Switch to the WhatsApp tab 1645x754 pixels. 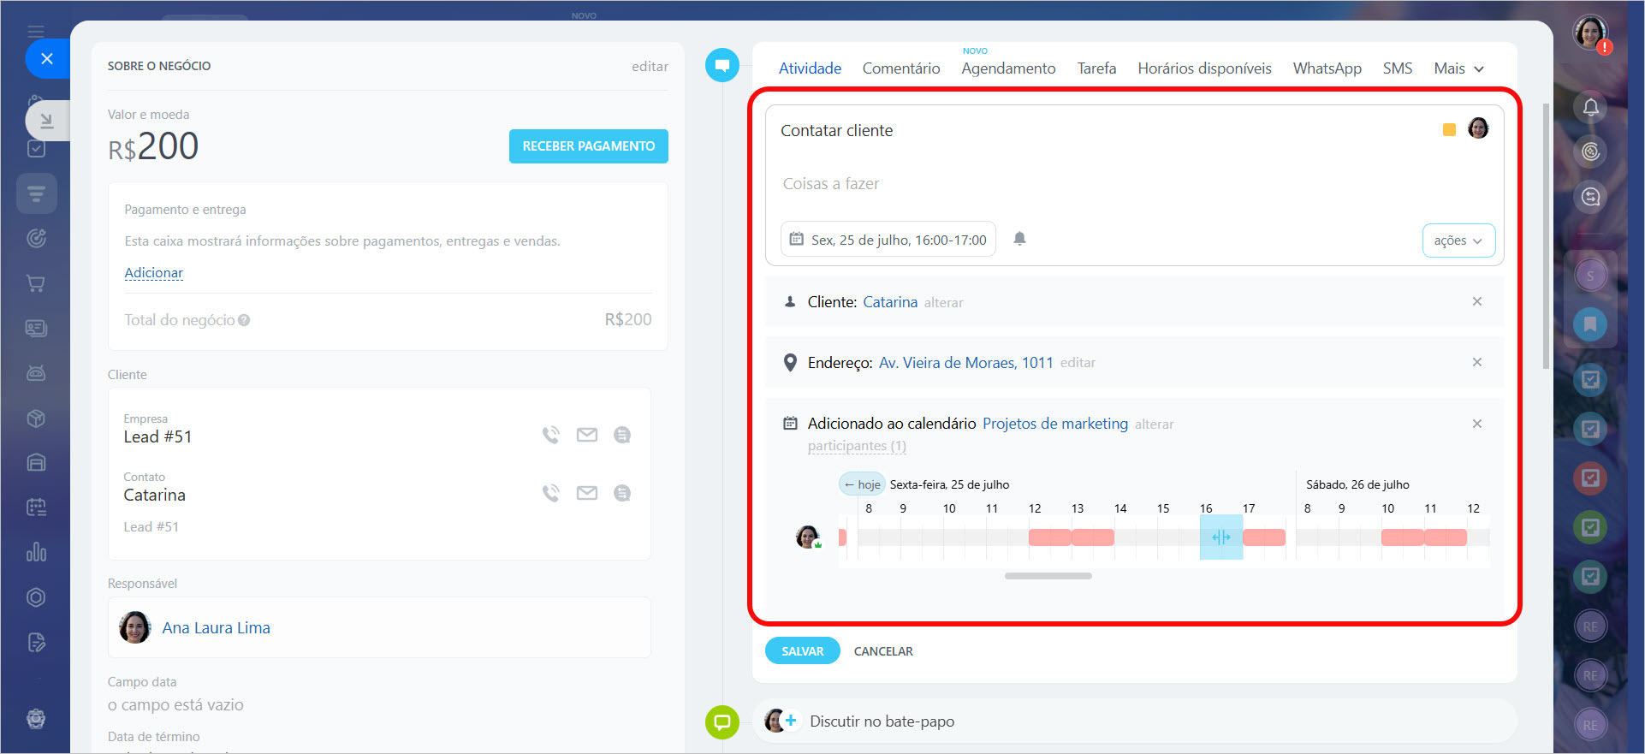(1327, 68)
